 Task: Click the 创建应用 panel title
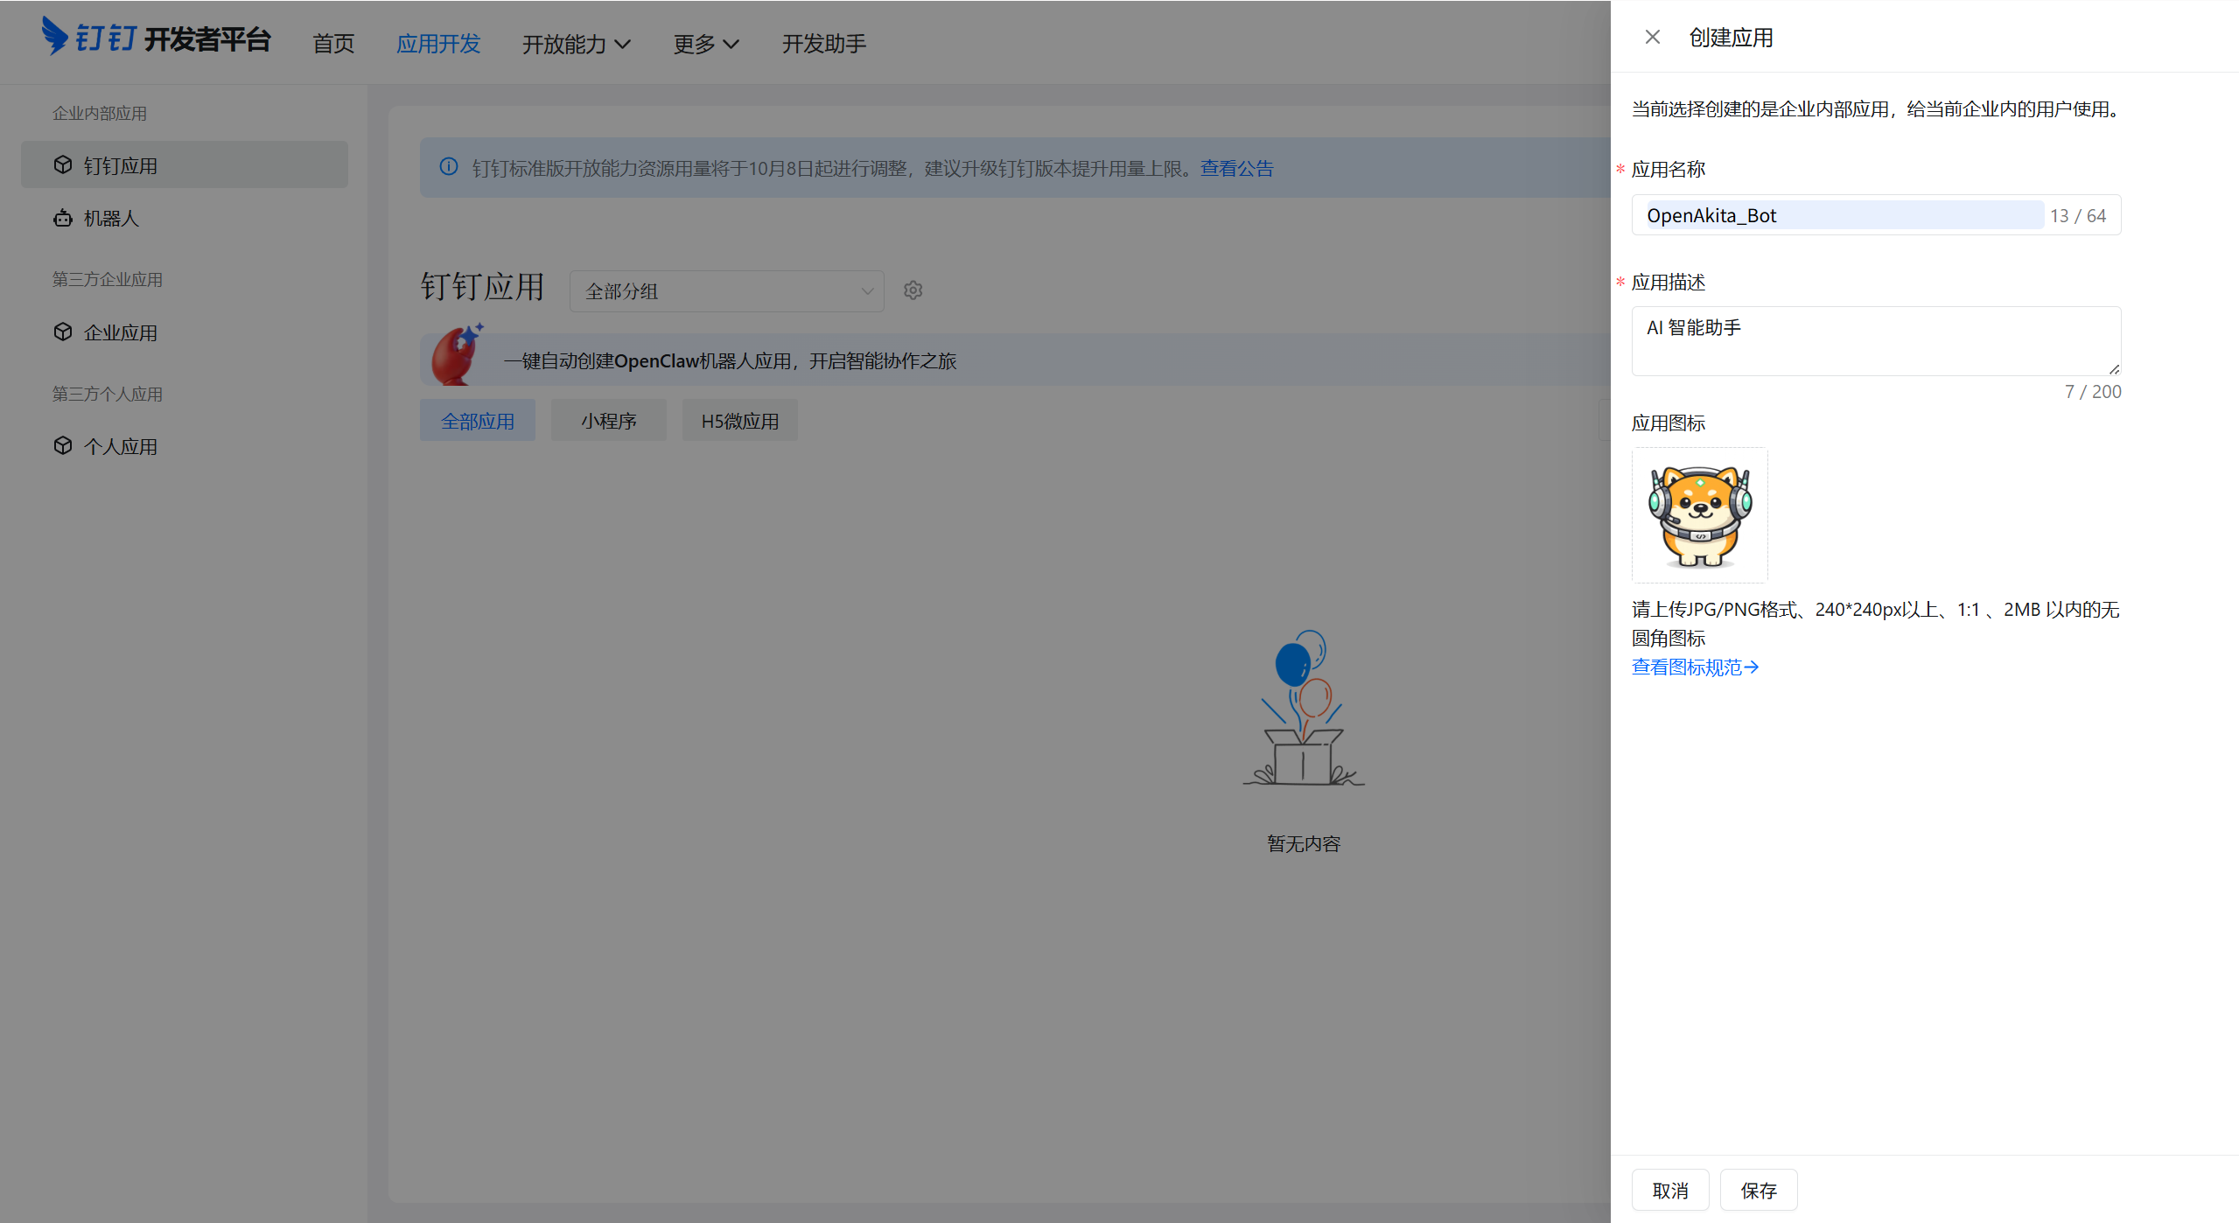[x=1731, y=38]
